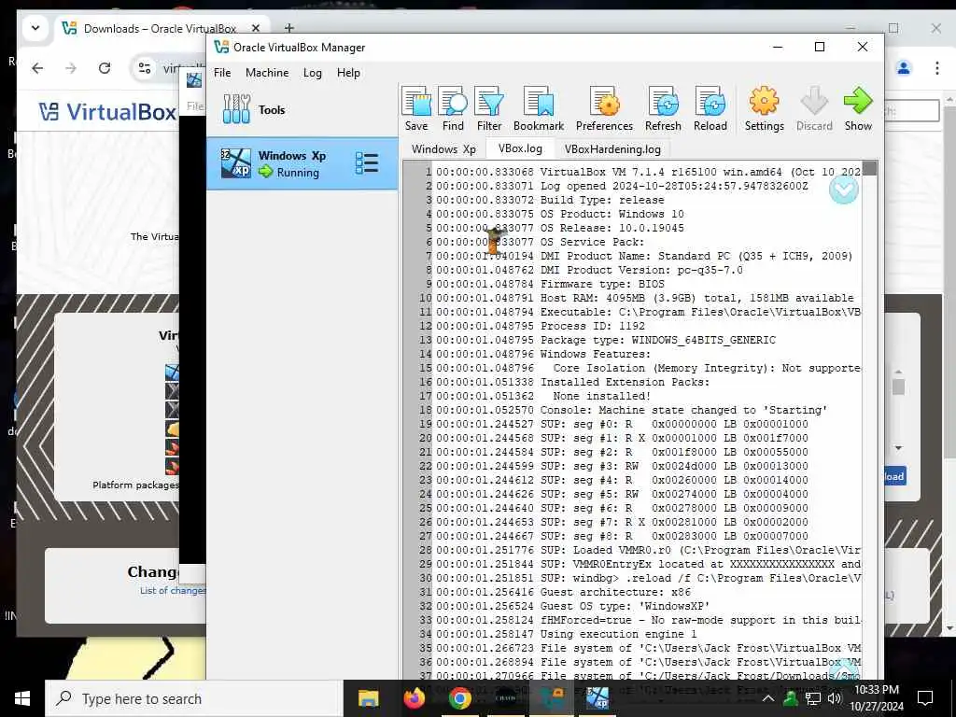
Task: Launch Firefox from the taskbar
Action: [415, 698]
